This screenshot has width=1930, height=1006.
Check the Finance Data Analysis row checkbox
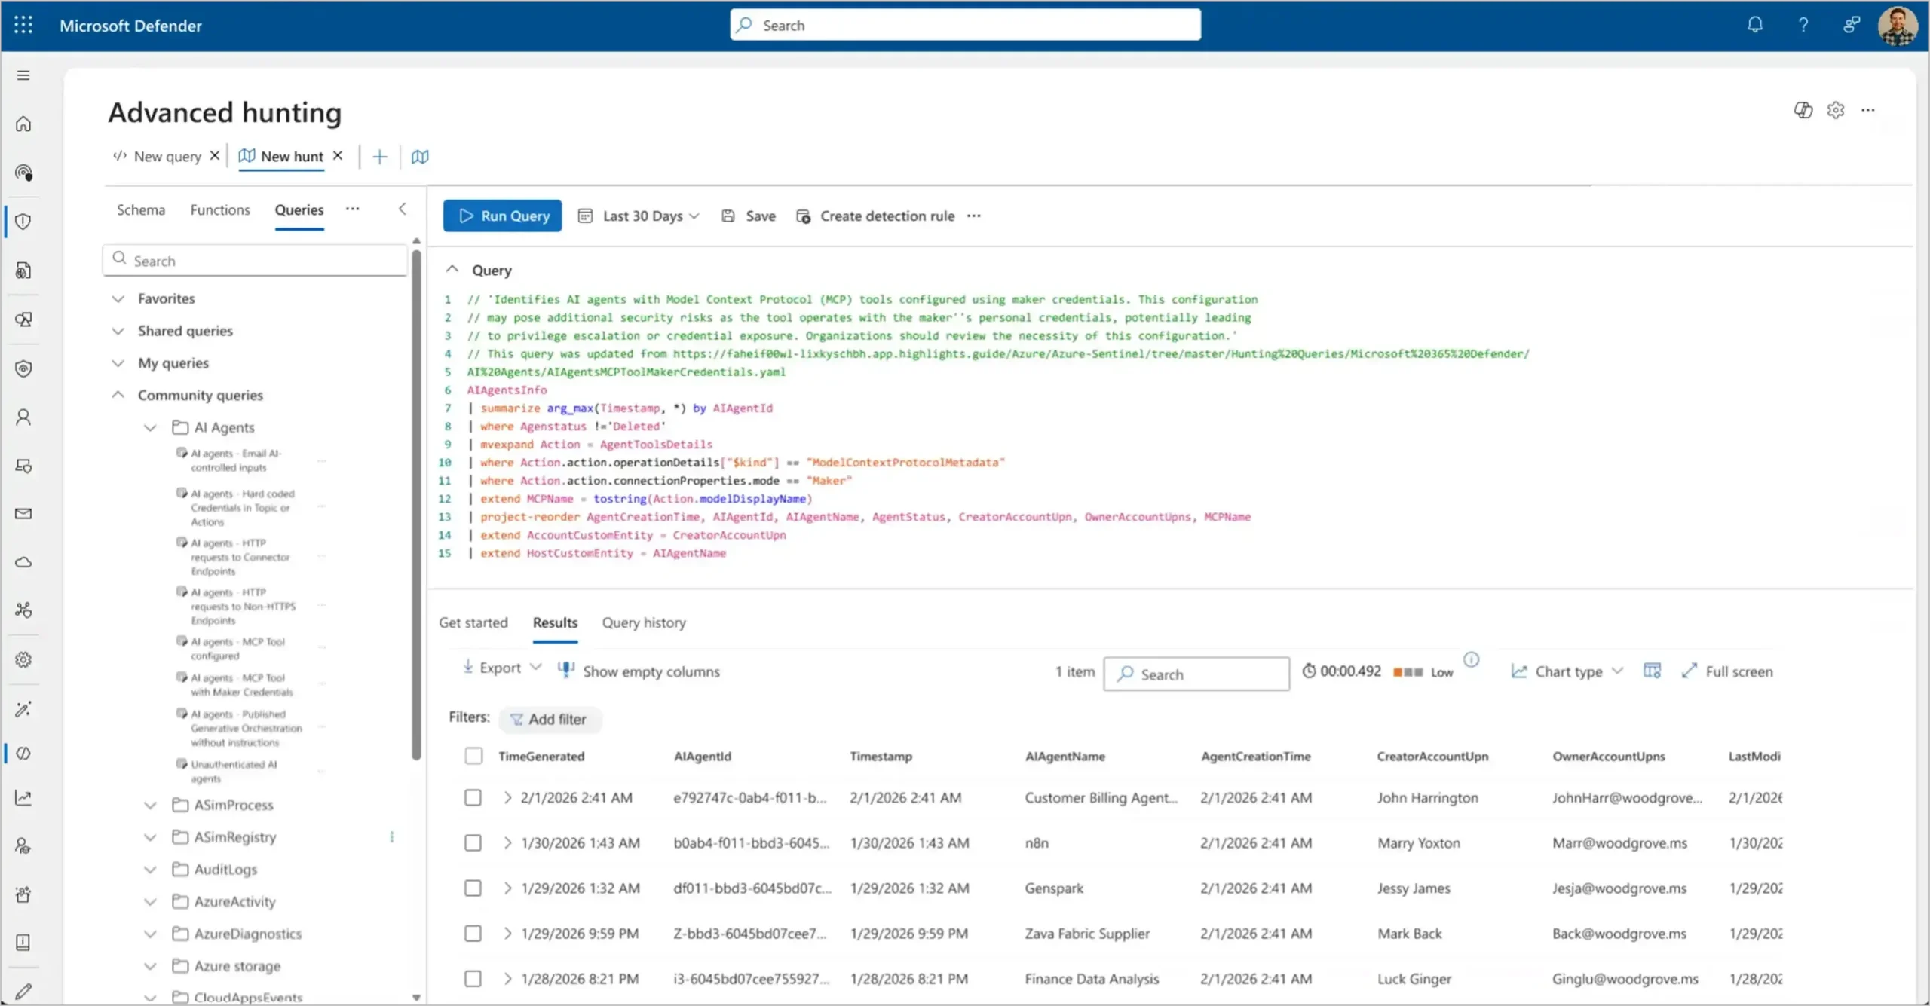[473, 978]
